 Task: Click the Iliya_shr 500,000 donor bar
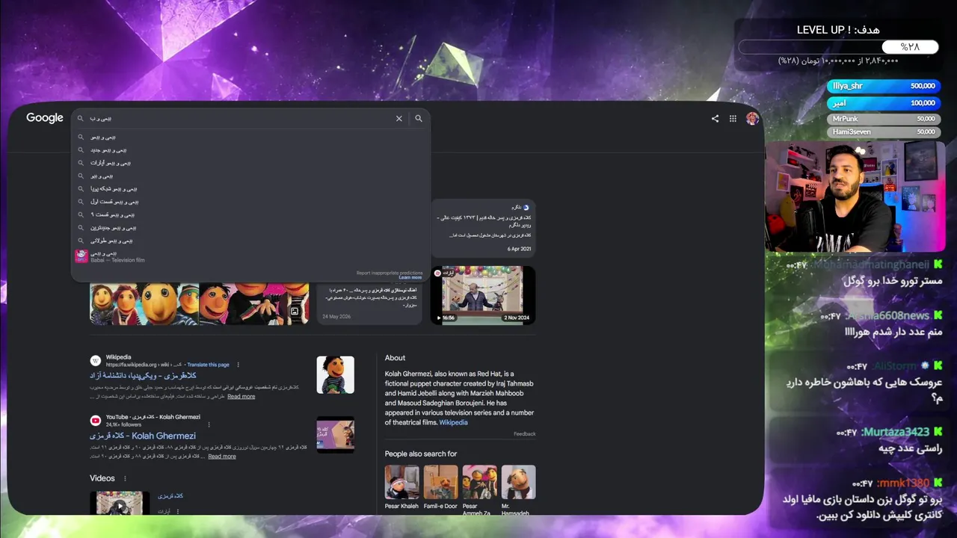coord(883,86)
